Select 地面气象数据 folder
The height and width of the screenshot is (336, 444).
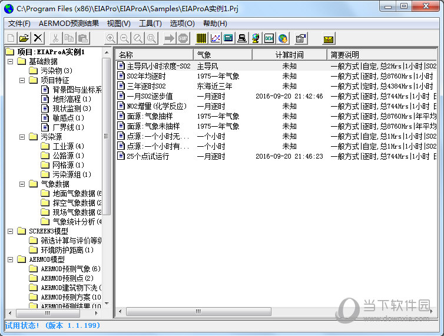77,193
